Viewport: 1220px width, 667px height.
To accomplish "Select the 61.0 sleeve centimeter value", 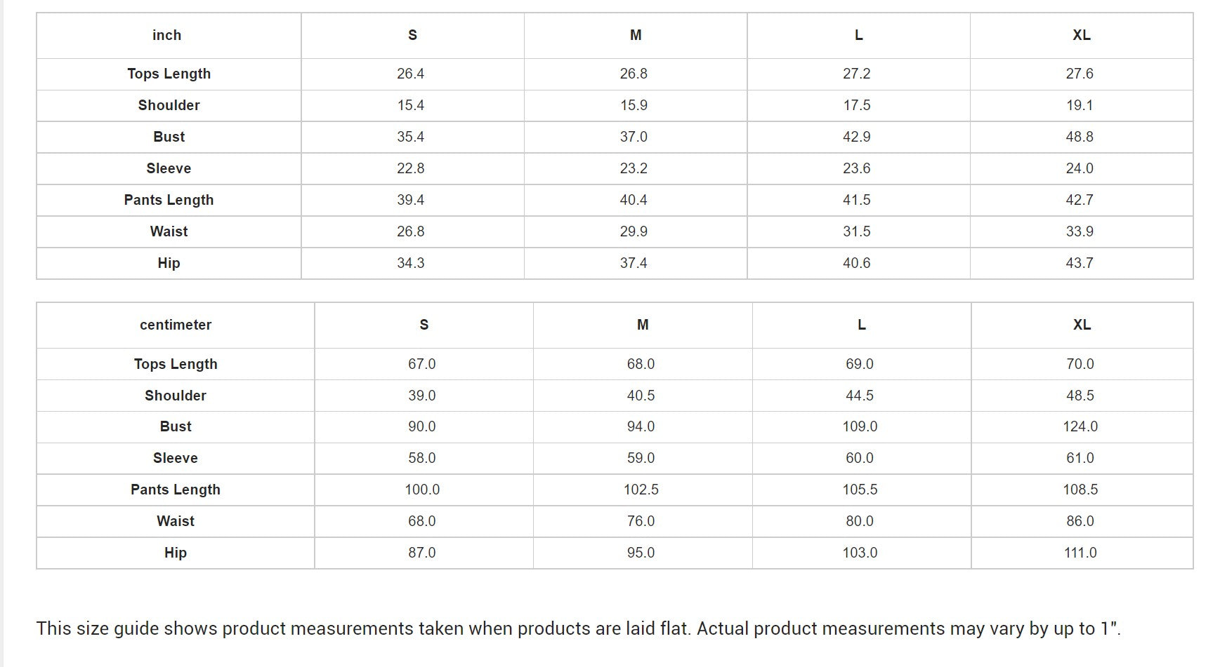I will coord(1080,459).
